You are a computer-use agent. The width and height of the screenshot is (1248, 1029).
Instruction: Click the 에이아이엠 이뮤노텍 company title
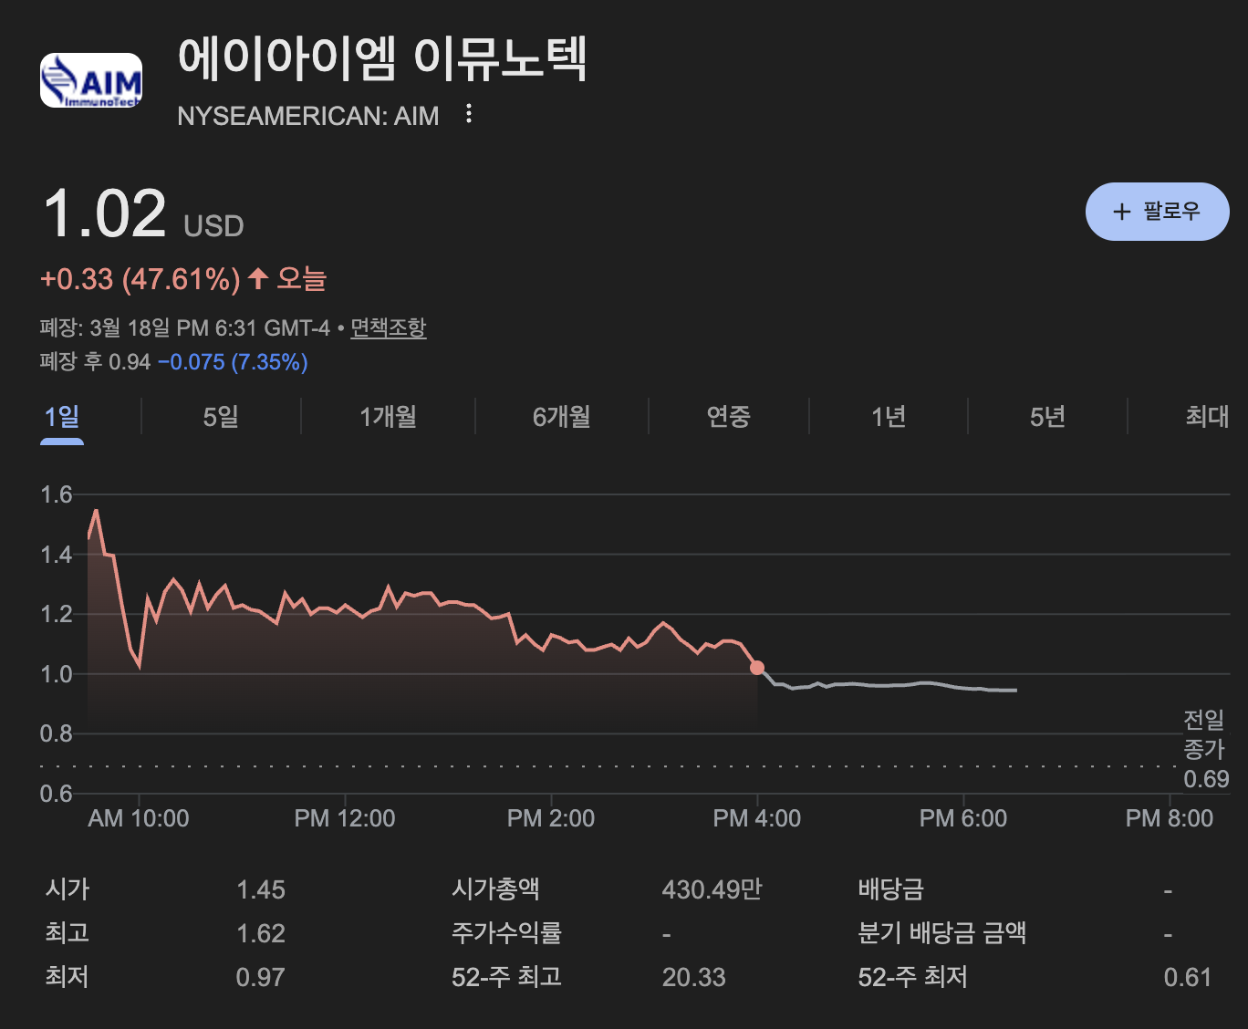(382, 58)
